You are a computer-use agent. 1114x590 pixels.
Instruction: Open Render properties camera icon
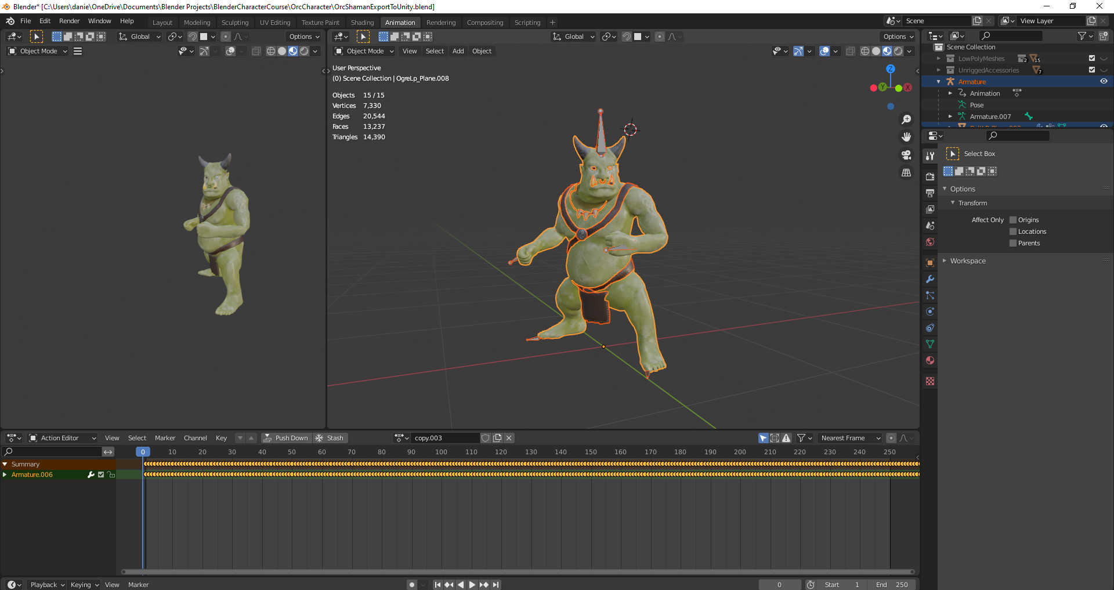[930, 176]
